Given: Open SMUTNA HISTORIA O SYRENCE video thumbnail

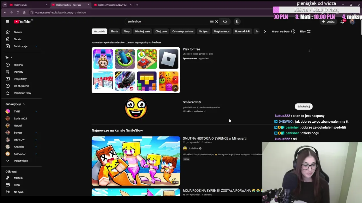Looking at the screenshot, I should 136,161.
